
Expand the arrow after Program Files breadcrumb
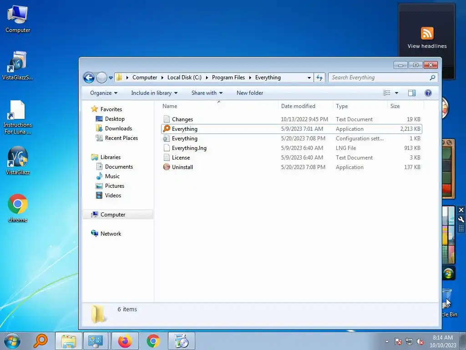coord(250,77)
